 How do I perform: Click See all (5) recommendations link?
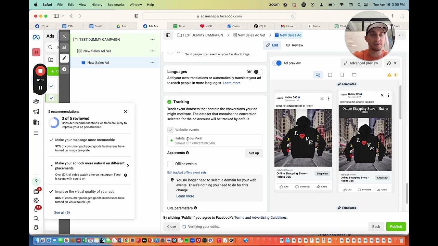(x=62, y=213)
